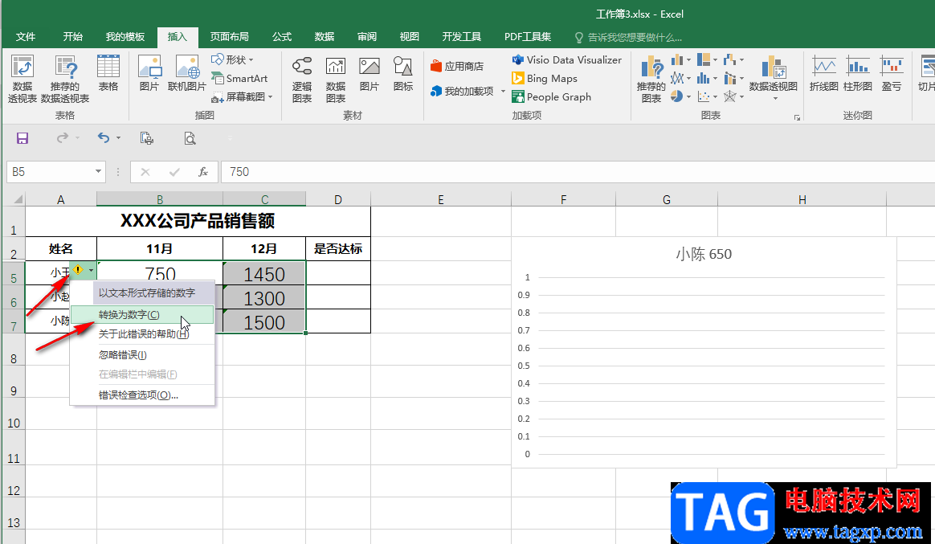Launch Visio Data Visualizer add-in
The width and height of the screenshot is (935, 544).
coord(566,59)
